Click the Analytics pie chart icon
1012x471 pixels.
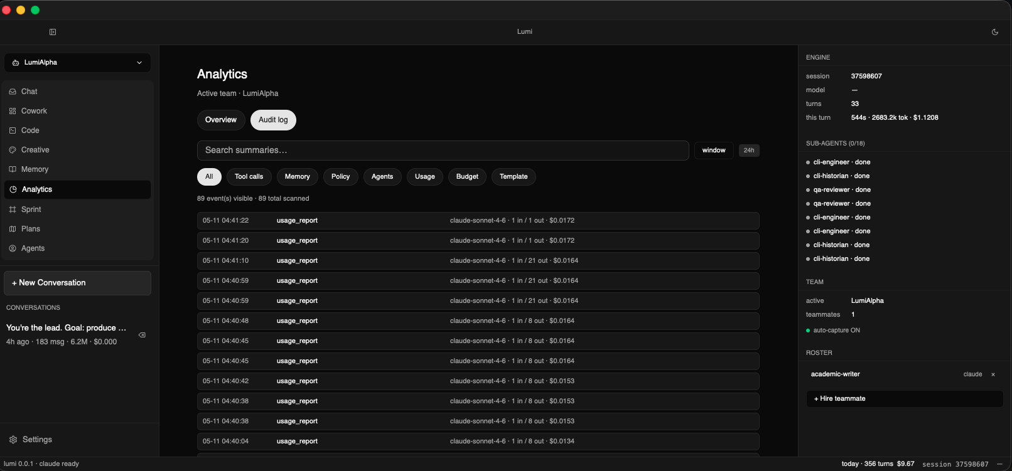point(13,189)
